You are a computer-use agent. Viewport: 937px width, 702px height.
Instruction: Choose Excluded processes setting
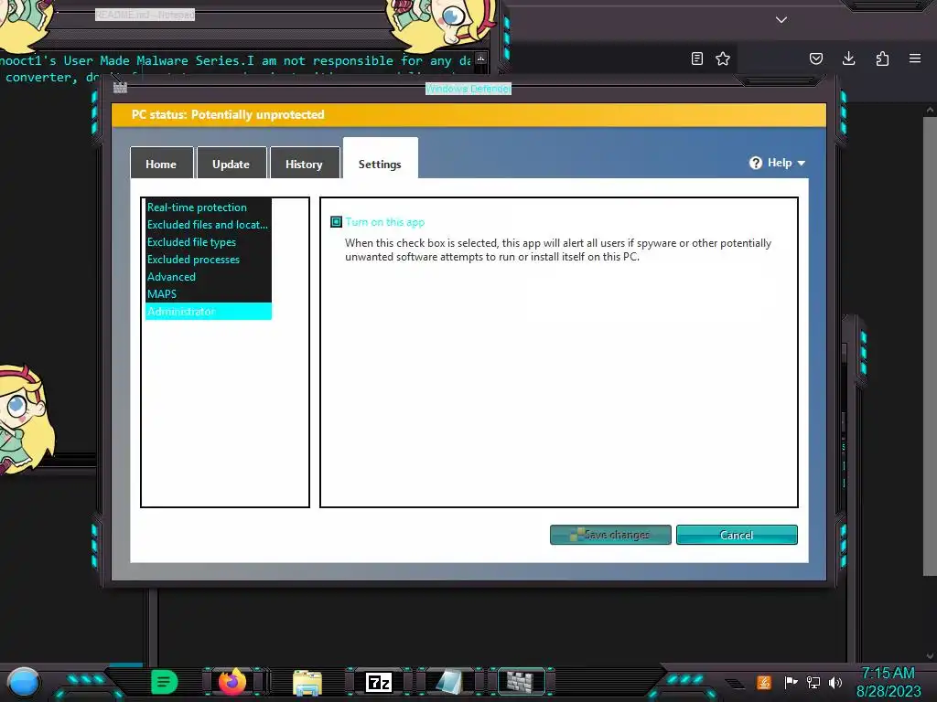208,259
